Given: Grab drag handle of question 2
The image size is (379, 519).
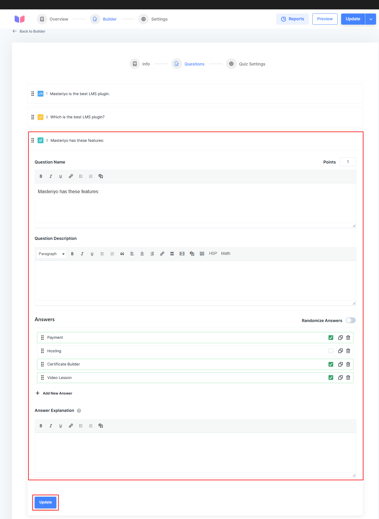Looking at the screenshot, I should pyautogui.click(x=33, y=117).
